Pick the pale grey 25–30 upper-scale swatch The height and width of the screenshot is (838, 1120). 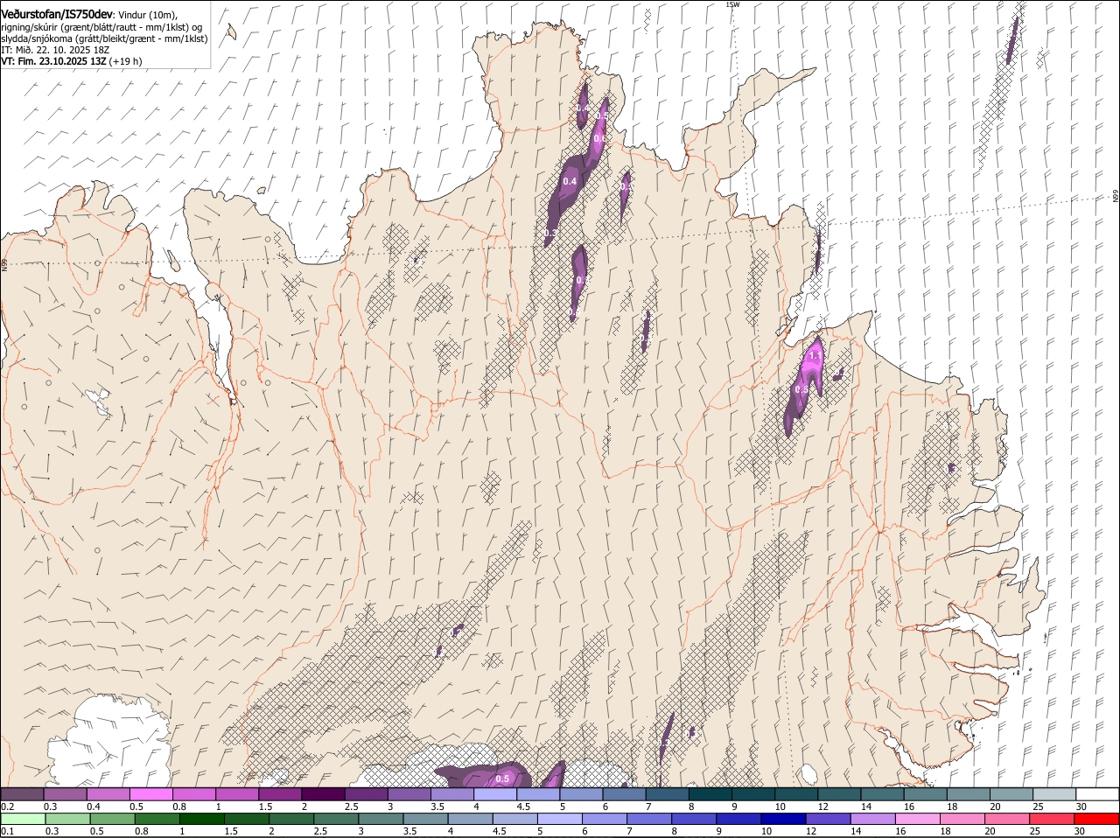click(1054, 794)
